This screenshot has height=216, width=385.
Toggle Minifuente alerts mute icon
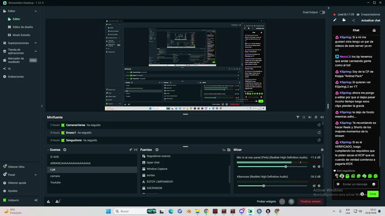coord(316,117)
